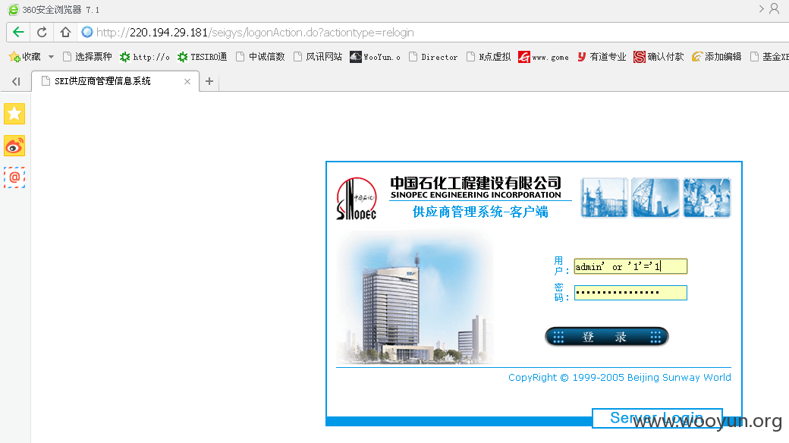Open the N点虚拟 bookmark
Screen dimensions: 789x443
tap(488, 57)
